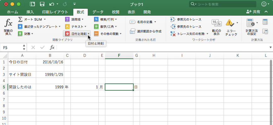This screenshot has height=125, width=273.
Task: Click the Error Check warning icon
Action: pos(230,23)
